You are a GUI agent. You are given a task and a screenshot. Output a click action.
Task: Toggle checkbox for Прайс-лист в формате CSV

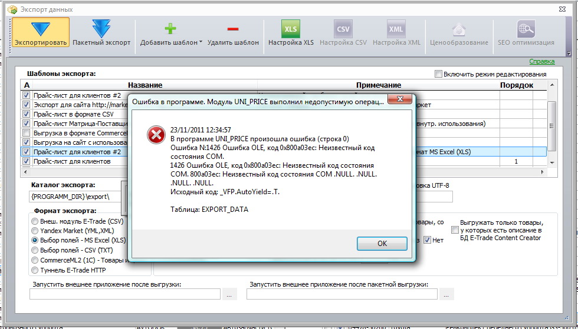pos(26,114)
